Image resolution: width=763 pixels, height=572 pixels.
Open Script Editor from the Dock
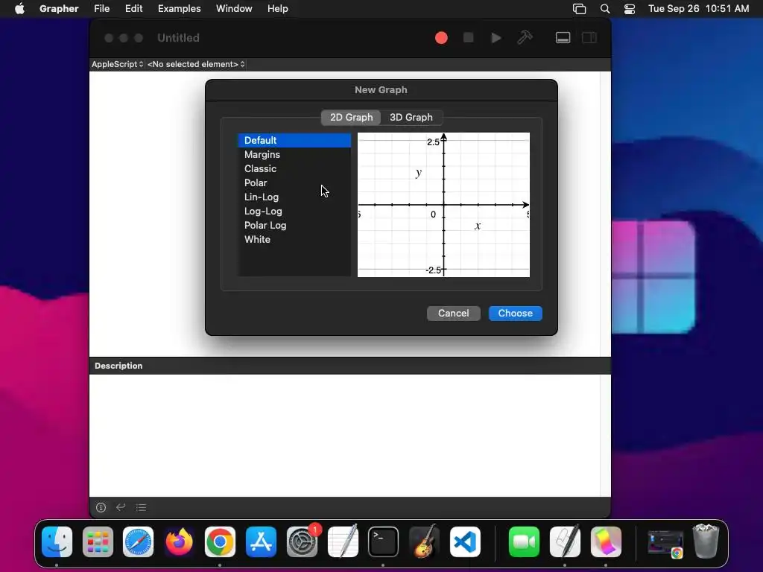(565, 542)
